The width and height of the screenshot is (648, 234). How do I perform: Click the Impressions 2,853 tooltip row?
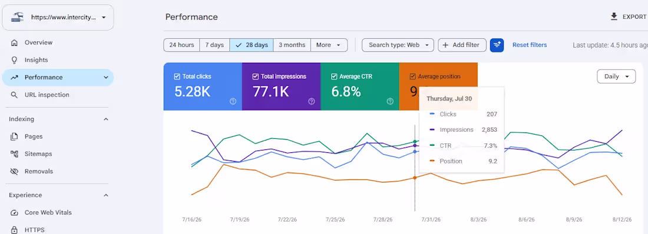pyautogui.click(x=463, y=129)
